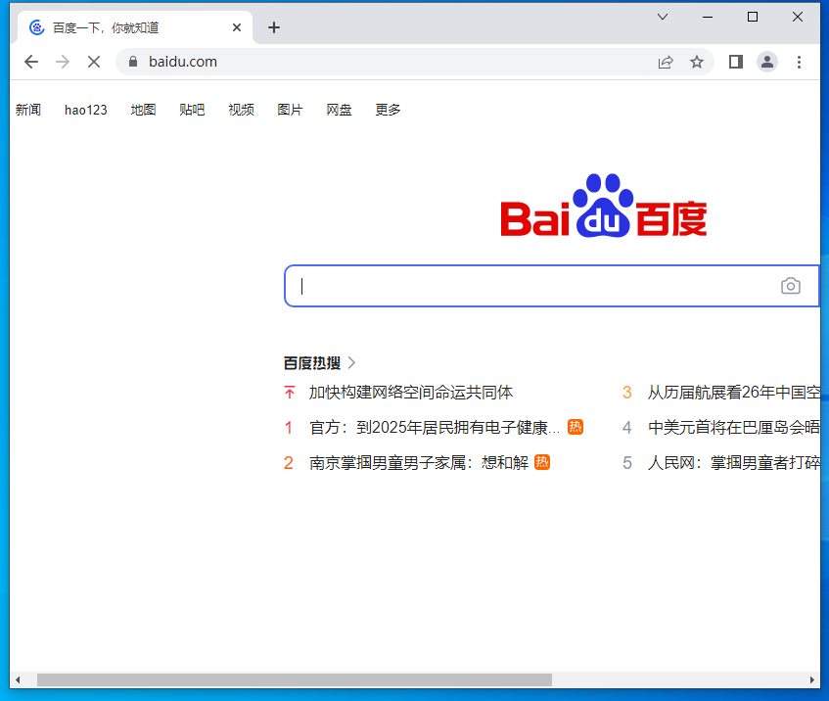Click the 热 badge beside 南京掌掴男童 headline

coord(542,462)
